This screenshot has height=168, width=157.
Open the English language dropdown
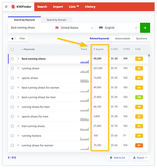point(118,28)
